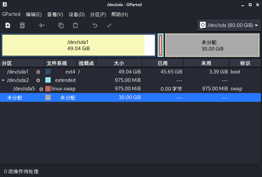Open the 设备(D) menu

[76, 14]
